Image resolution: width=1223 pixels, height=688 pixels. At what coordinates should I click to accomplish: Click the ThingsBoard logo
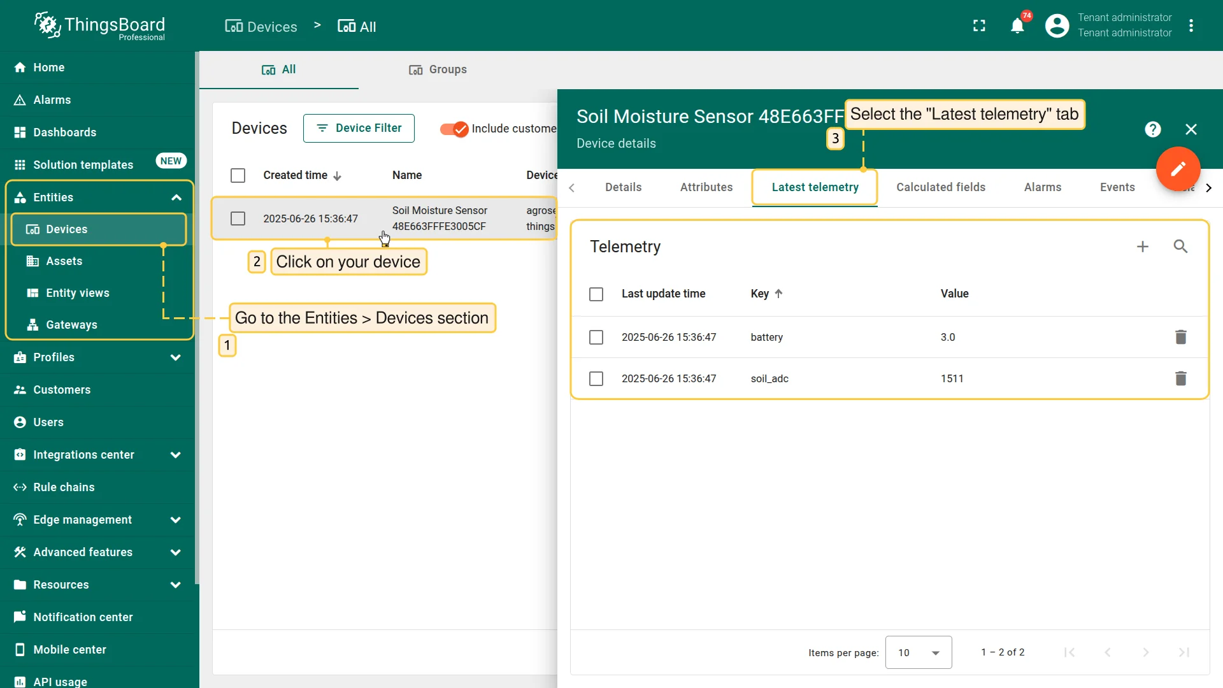pyautogui.click(x=99, y=25)
